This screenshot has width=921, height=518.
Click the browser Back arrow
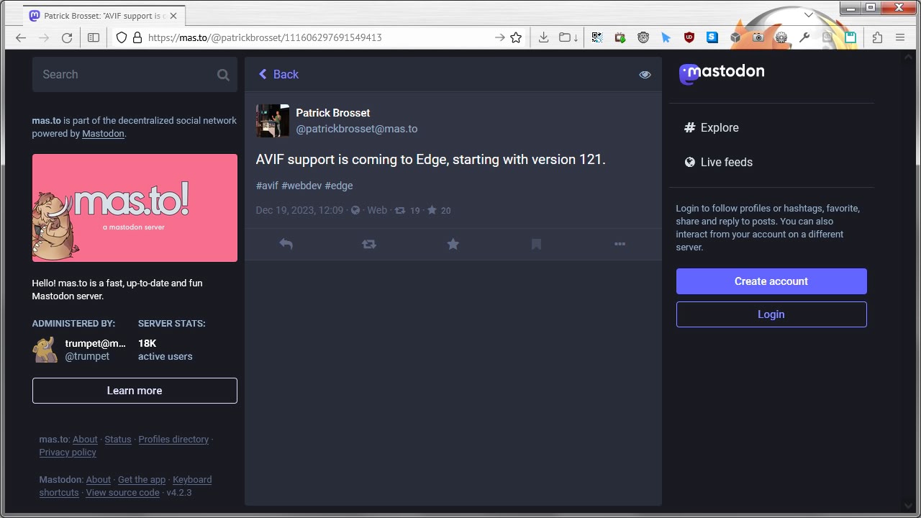(21, 37)
